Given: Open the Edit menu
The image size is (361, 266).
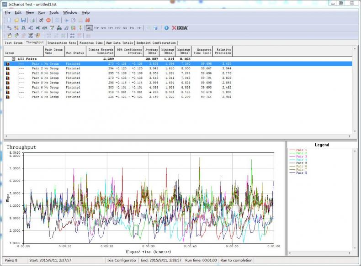Looking at the screenshot, I should click(18, 12).
